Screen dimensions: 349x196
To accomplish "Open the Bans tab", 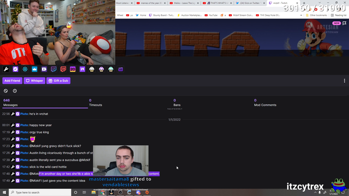I will [177, 103].
